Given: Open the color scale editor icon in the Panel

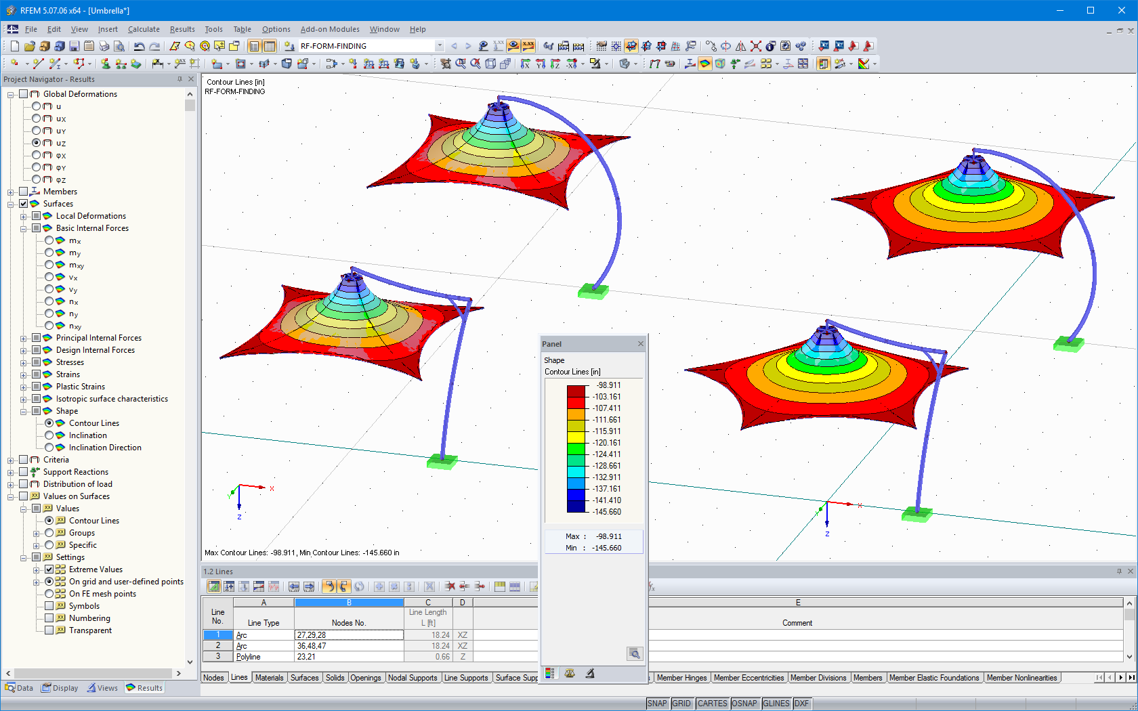Looking at the screenshot, I should (x=549, y=674).
